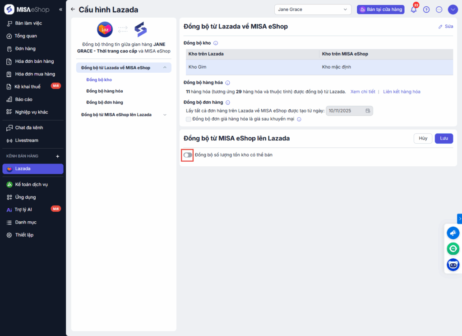The width and height of the screenshot is (462, 336).
Task: Click the Lazada logo icon
Action: [105, 29]
